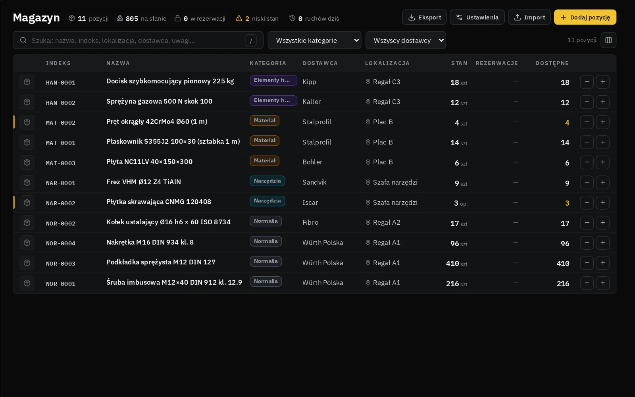Viewport: 635px width, 397px height.
Task: Click the package icon for NAR-0002 row
Action: 27,202
